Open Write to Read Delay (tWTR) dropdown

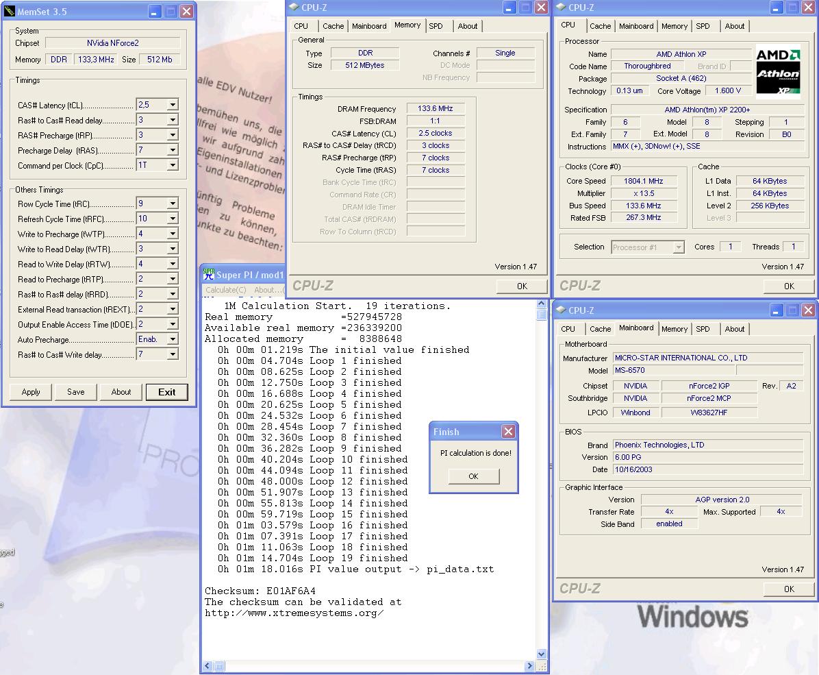(x=173, y=249)
